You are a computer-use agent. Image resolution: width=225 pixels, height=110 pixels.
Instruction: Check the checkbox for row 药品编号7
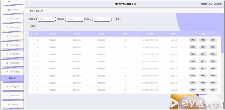point(32,47)
